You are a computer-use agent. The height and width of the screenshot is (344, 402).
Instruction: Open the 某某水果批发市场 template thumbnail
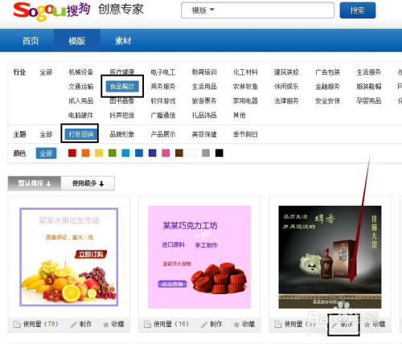pos(69,257)
